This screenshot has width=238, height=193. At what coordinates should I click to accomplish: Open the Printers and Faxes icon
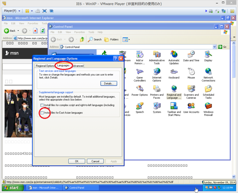tap(157, 92)
